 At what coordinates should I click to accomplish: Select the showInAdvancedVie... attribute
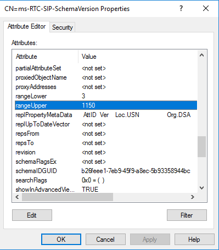[x=106, y=189]
